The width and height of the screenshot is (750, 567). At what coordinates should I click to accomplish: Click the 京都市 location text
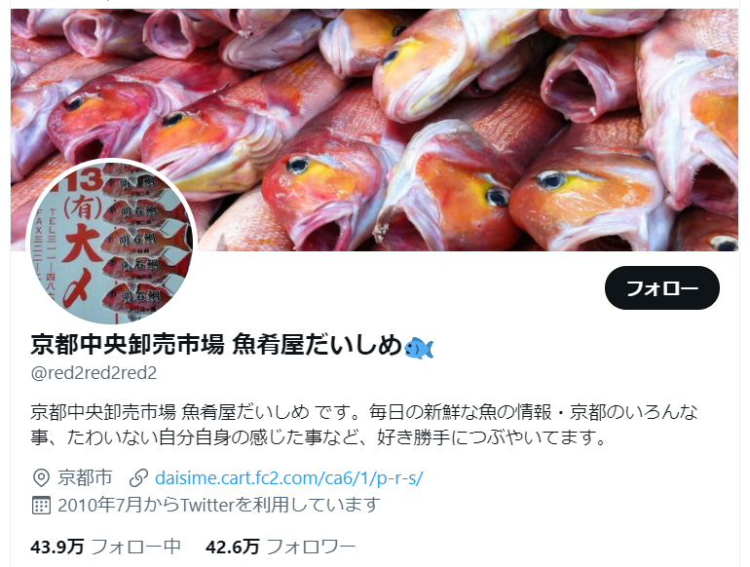(x=85, y=477)
